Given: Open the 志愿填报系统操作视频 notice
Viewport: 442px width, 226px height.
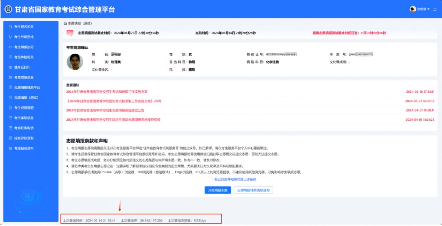Looking at the screenshot, I should pos(114,120).
